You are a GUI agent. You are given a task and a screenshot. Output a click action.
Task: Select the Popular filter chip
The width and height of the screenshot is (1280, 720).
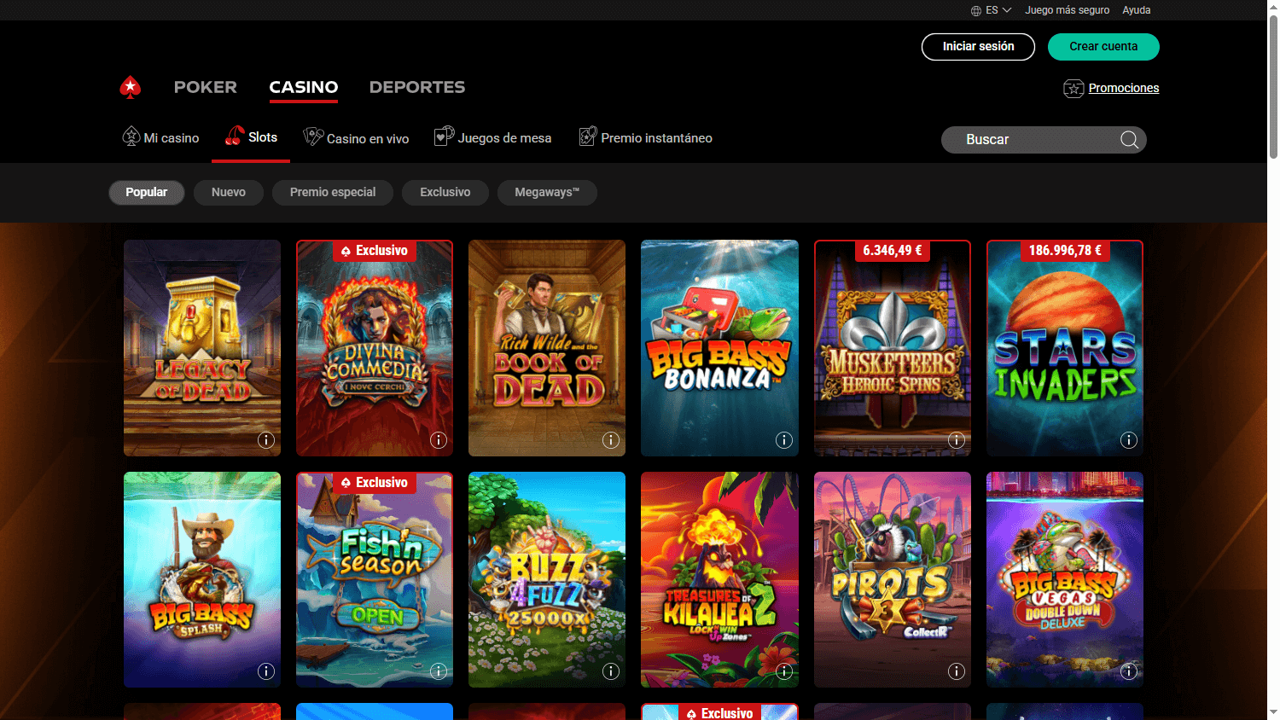tap(147, 192)
